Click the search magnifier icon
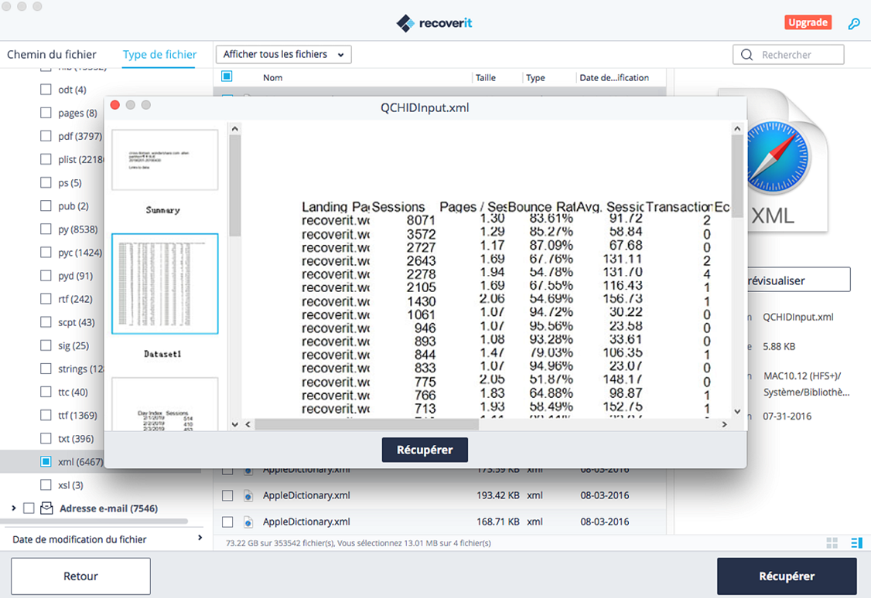The height and width of the screenshot is (598, 871). coord(747,54)
